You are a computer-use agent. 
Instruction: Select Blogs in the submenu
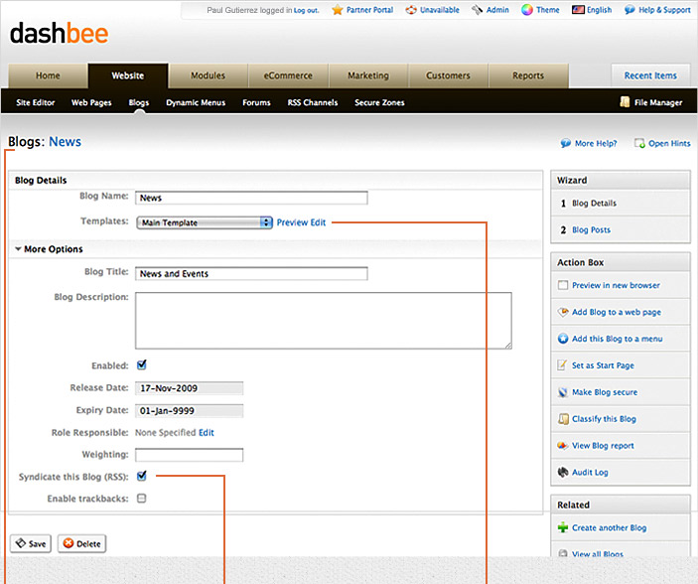coord(139,102)
